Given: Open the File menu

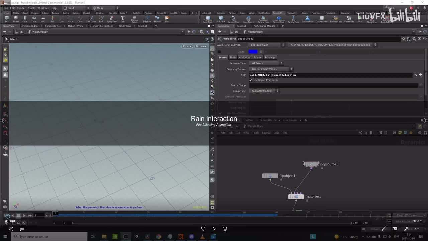Looking at the screenshot, I should coord(6,8).
